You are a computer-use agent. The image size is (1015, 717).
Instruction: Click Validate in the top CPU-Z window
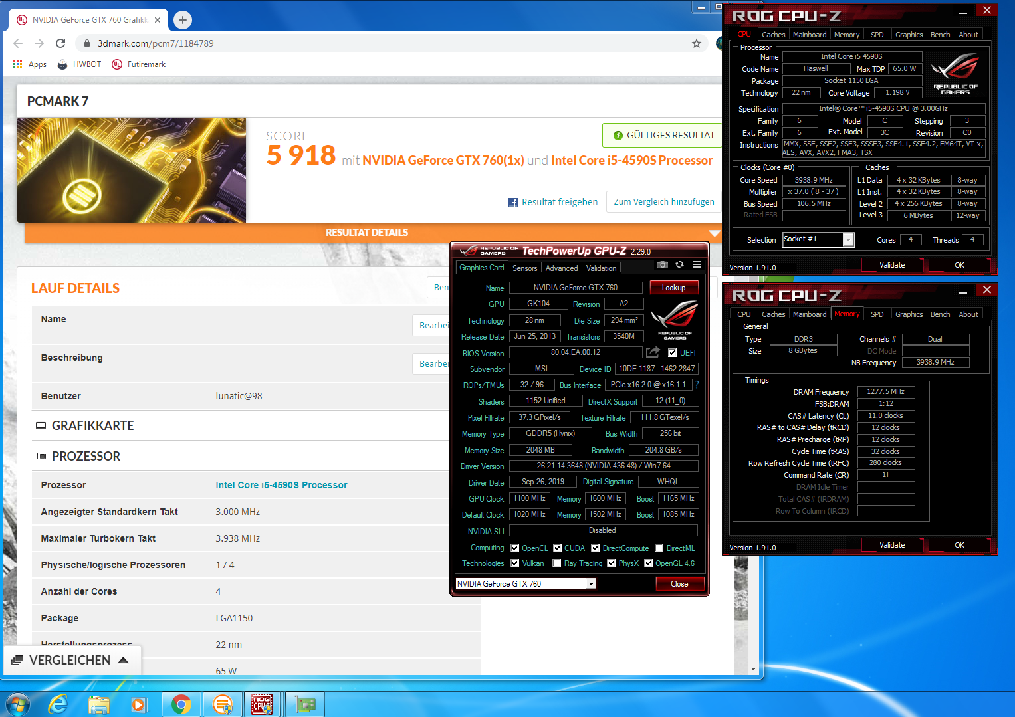pos(892,265)
